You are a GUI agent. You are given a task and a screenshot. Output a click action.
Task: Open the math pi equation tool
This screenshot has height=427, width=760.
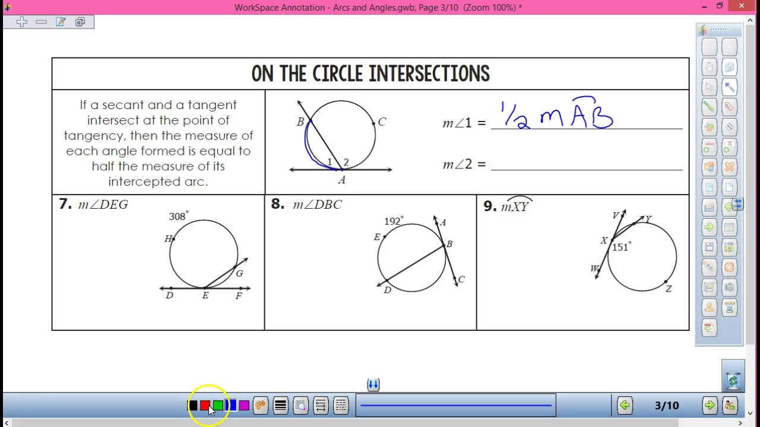[729, 147]
